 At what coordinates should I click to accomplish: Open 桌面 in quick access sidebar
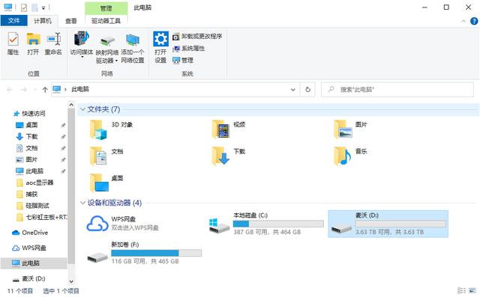(27, 125)
